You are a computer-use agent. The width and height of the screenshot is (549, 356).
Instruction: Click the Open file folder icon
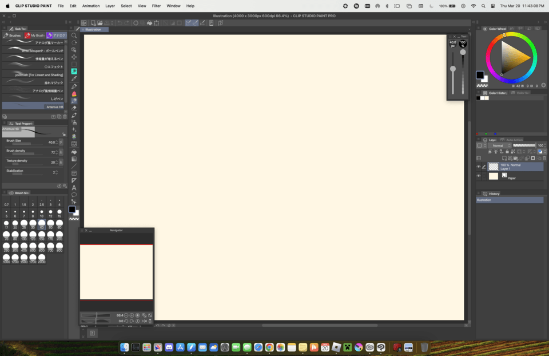click(x=100, y=23)
